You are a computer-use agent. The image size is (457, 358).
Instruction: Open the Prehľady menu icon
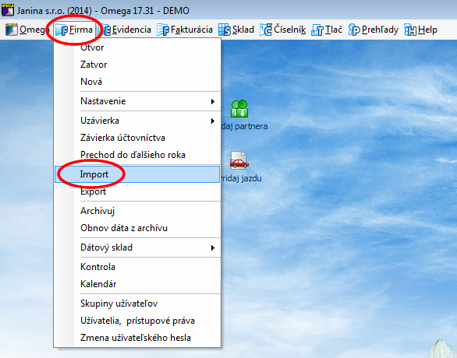354,30
